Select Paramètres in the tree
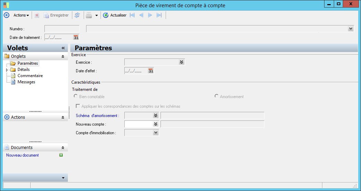This screenshot has height=191, width=361. pyautogui.click(x=28, y=63)
